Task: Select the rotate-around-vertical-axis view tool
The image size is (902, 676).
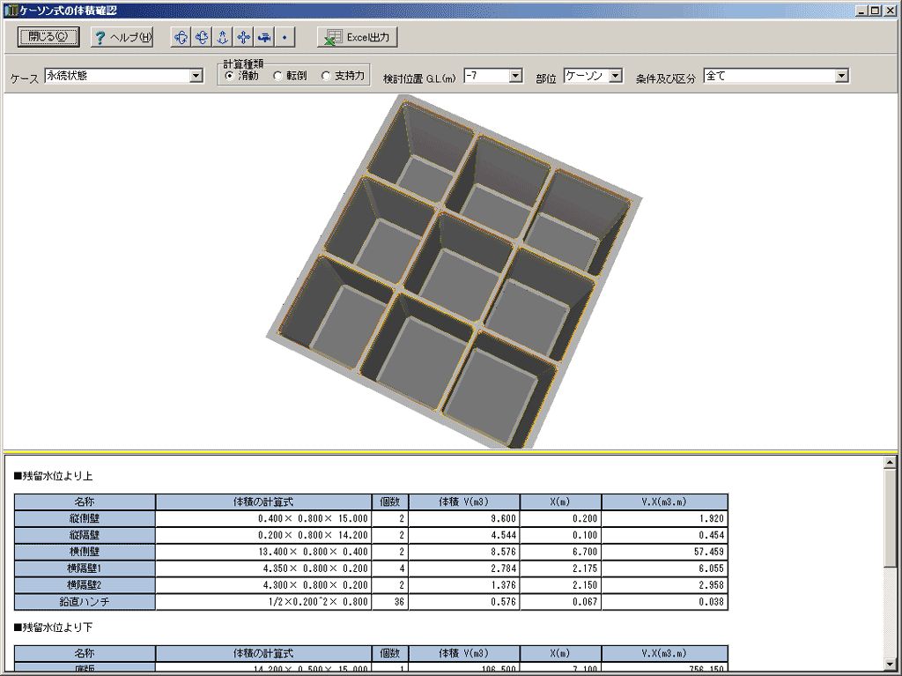Action: 181,37
